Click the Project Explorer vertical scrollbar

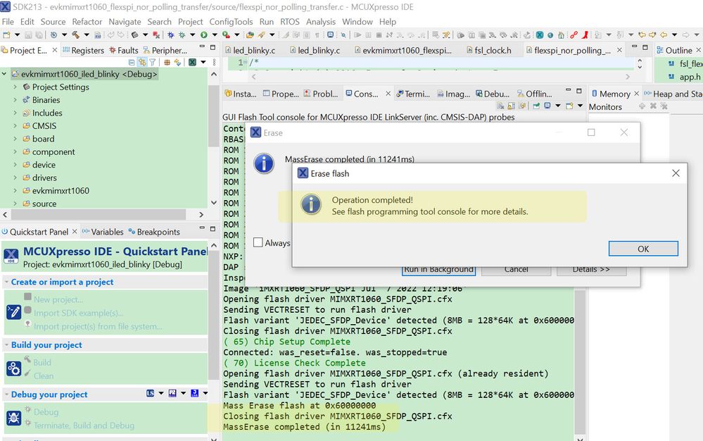(213, 117)
